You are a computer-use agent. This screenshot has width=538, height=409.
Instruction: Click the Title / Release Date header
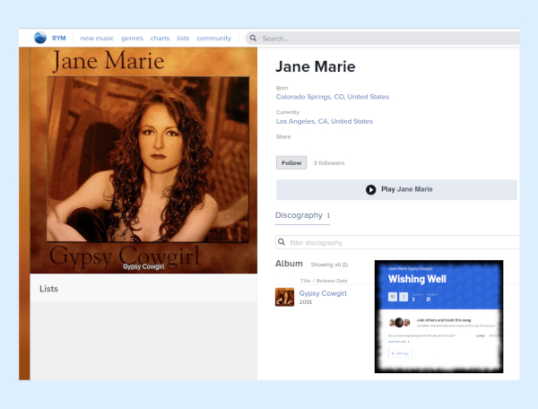pos(324,281)
